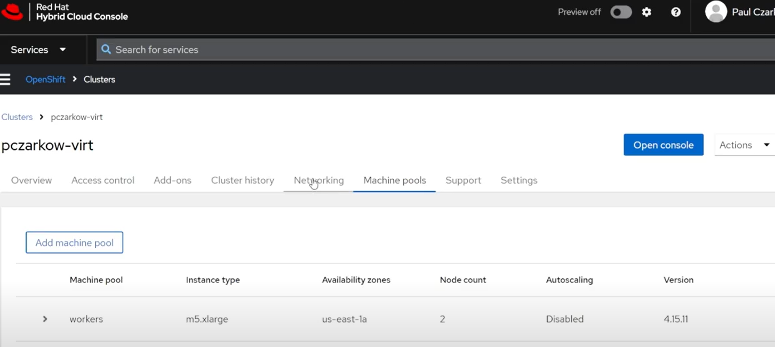Switch to the Overview tab
This screenshot has width=775, height=347.
(31, 180)
